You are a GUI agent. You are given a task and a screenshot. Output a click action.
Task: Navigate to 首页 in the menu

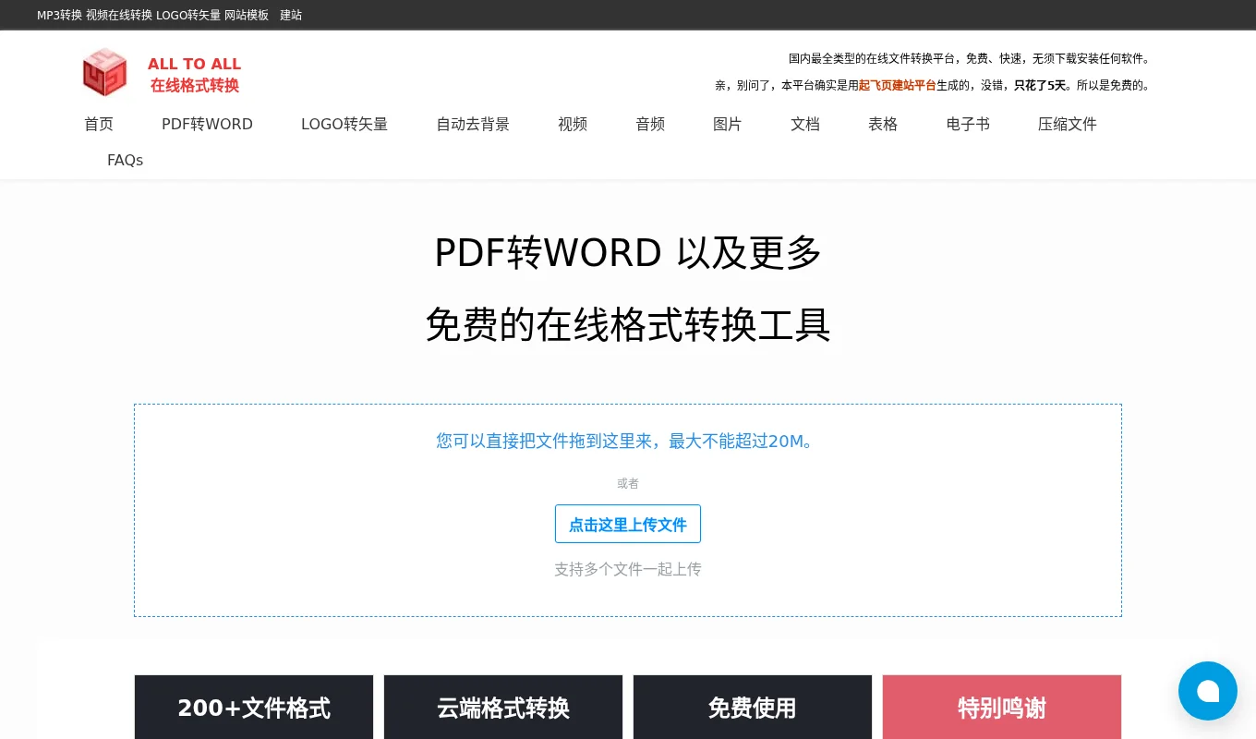[99, 124]
